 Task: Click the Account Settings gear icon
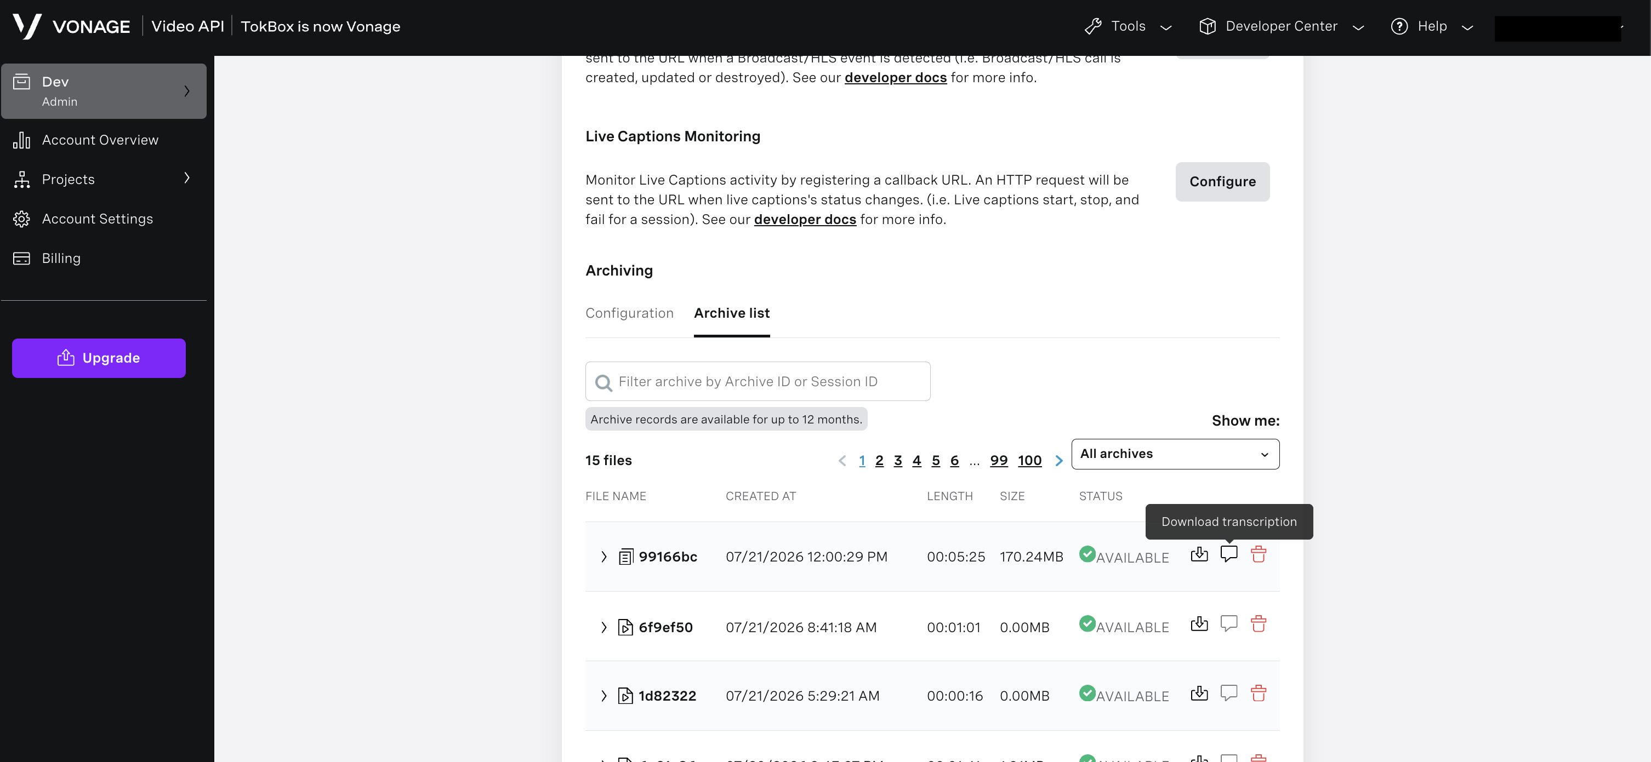pos(22,219)
